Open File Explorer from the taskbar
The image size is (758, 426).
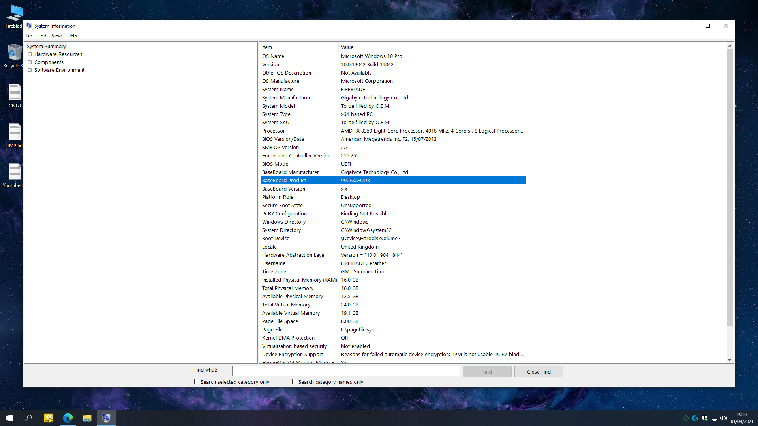87,418
